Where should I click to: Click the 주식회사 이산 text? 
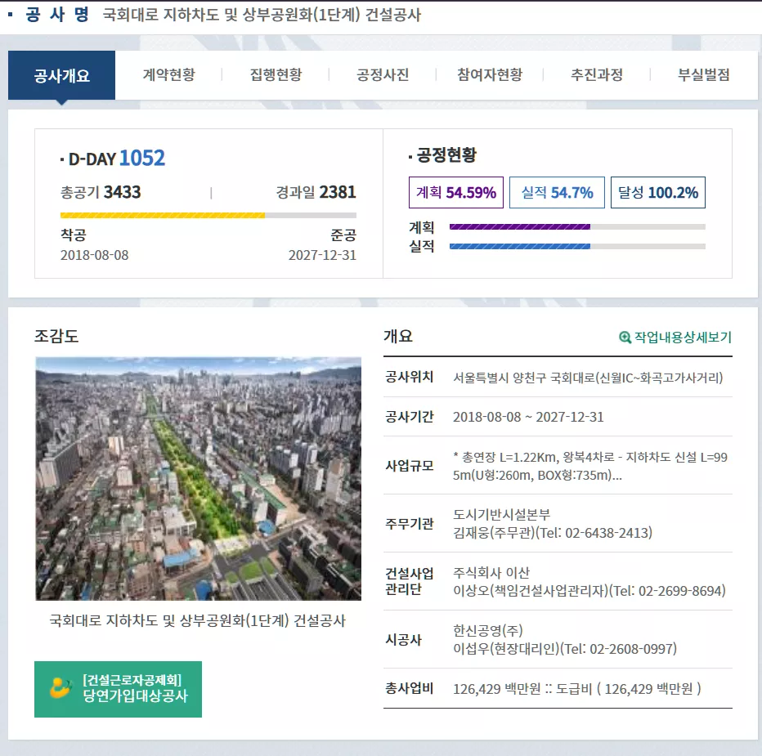(491, 573)
